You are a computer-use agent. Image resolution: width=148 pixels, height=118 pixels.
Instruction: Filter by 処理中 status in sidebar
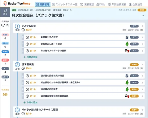point(5,52)
